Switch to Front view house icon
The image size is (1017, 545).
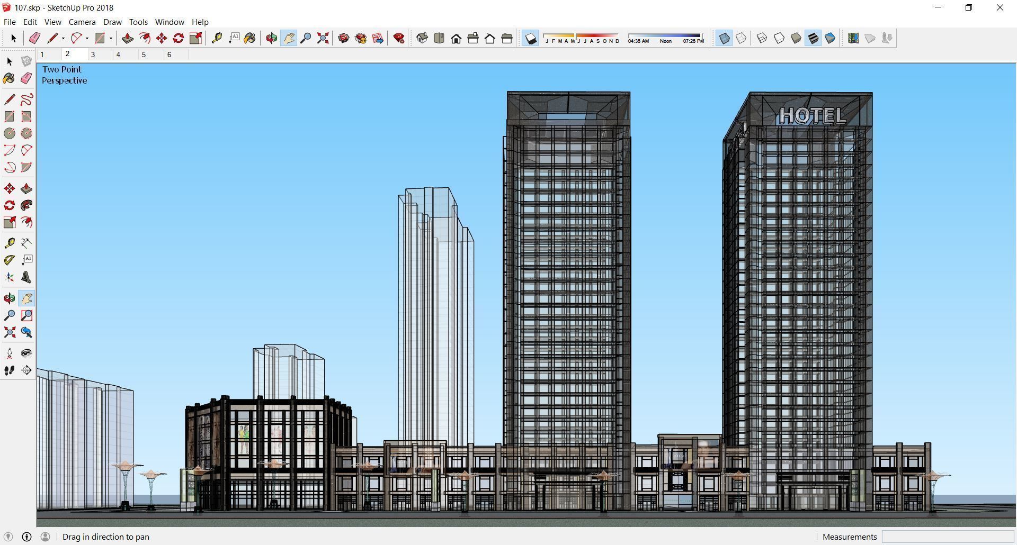point(456,38)
